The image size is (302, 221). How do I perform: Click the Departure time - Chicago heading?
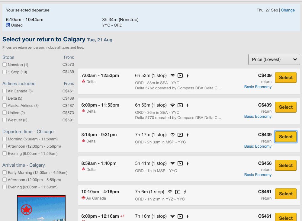pos(28,132)
